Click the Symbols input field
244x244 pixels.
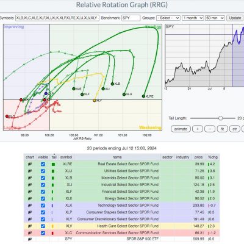pos(57,18)
